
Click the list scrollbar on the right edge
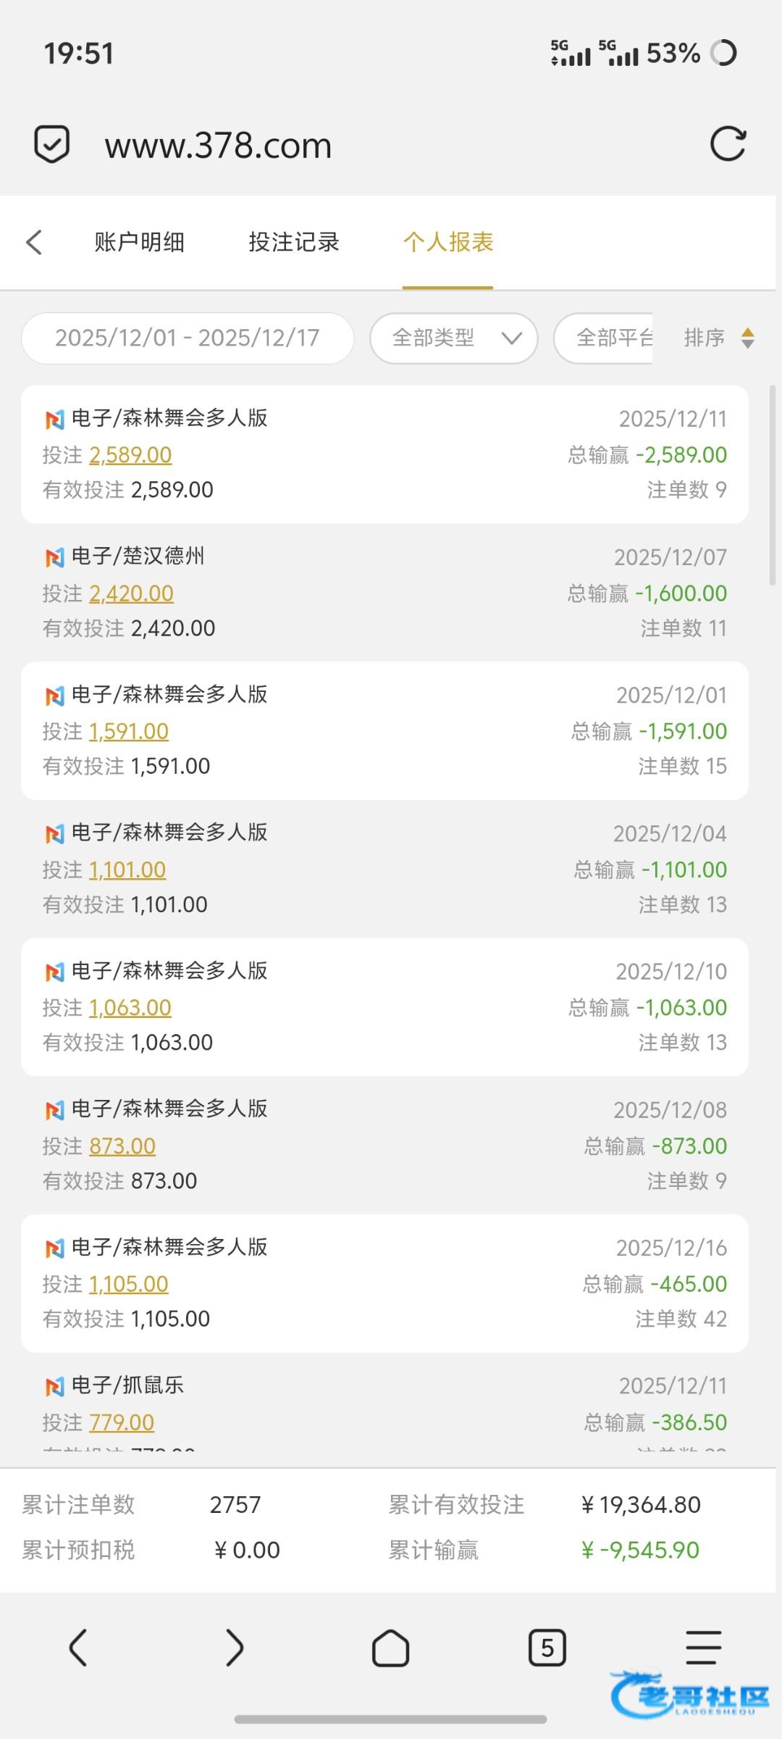click(773, 485)
